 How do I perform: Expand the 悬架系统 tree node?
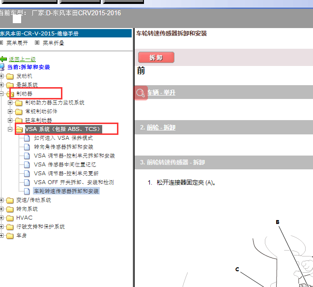(x=1, y=85)
